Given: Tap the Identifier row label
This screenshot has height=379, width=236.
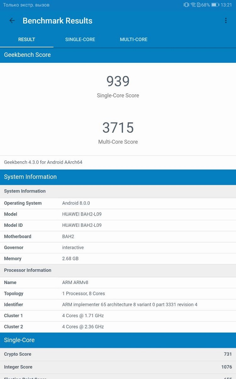Looking at the screenshot, I should 14,304.
